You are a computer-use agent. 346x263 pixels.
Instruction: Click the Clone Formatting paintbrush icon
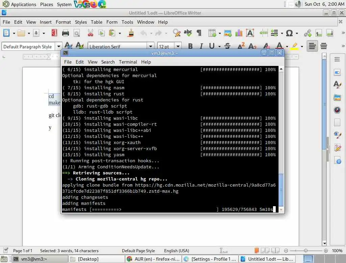pyautogui.click(x=131, y=33)
